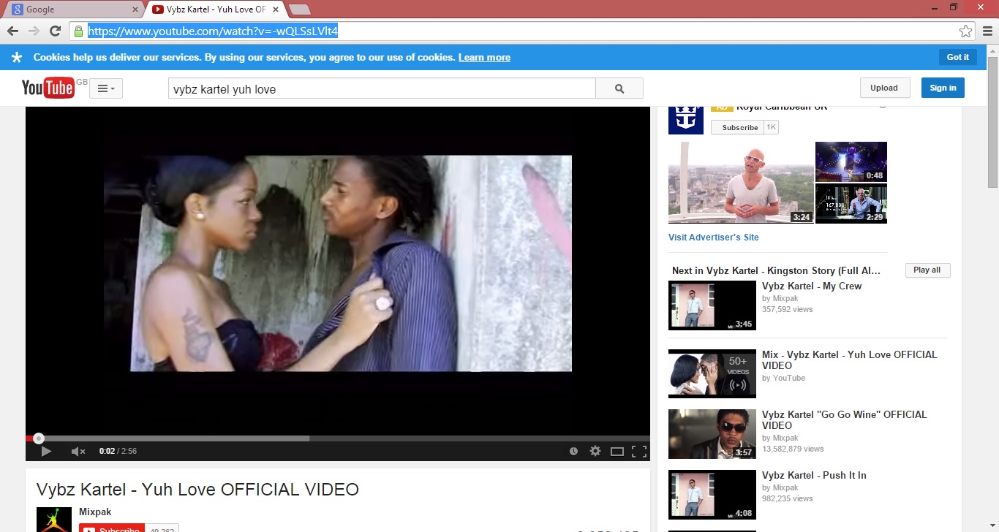Click the 0:02 / 2:56 time display
Viewport: 999px width, 532px height.
(118, 452)
